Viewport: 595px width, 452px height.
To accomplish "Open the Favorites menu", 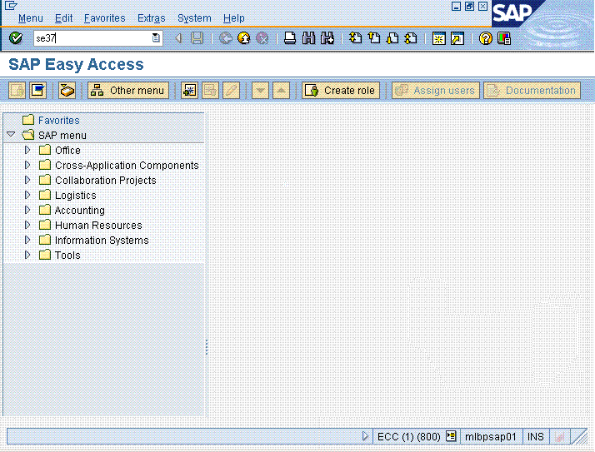I will coord(105,18).
